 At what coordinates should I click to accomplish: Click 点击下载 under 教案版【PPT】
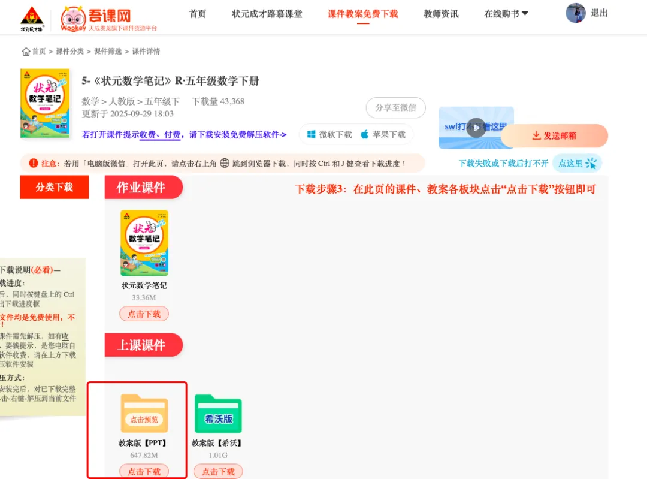point(144,472)
